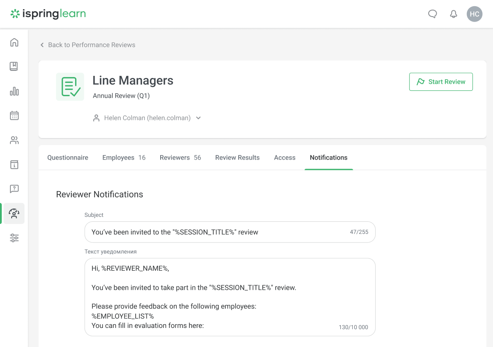Open the Performance Reviews gauge icon

click(x=14, y=214)
